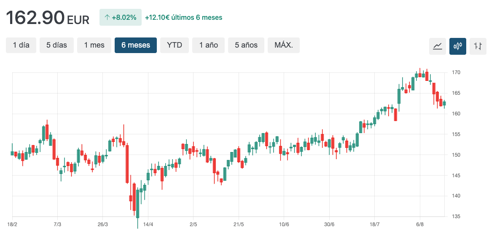Click the 14/4 date axis label
Viewport: 489px width, 235px height.
[148, 225]
